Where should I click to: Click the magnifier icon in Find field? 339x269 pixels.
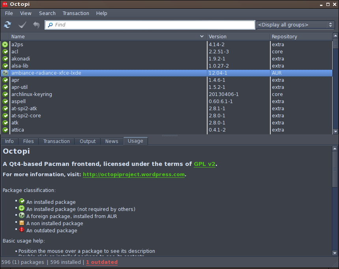click(x=50, y=25)
